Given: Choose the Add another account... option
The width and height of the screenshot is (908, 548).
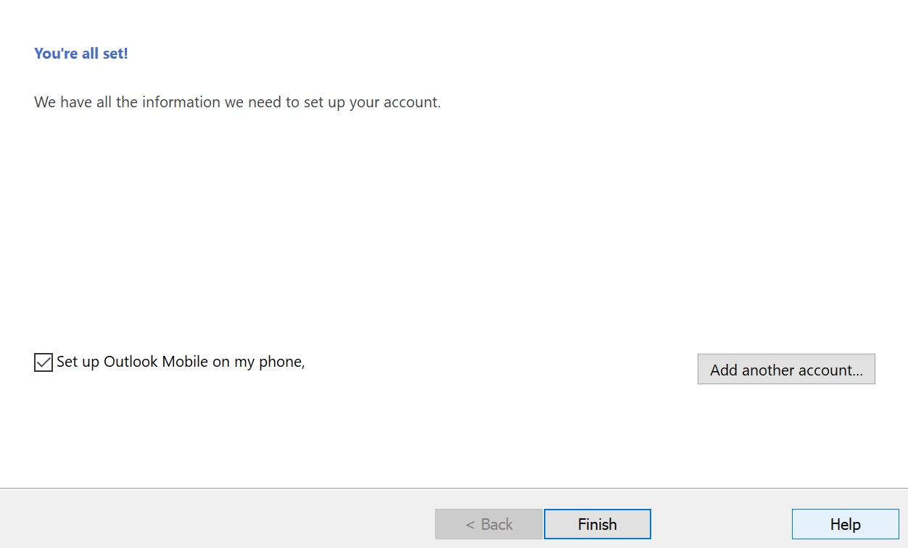Looking at the screenshot, I should (x=786, y=370).
